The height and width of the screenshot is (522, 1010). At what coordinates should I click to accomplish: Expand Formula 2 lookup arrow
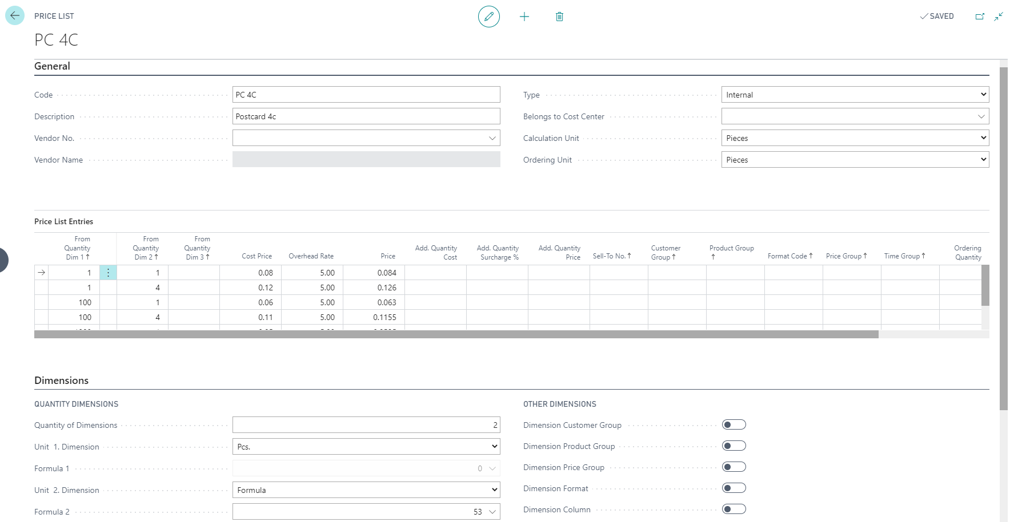(492, 512)
